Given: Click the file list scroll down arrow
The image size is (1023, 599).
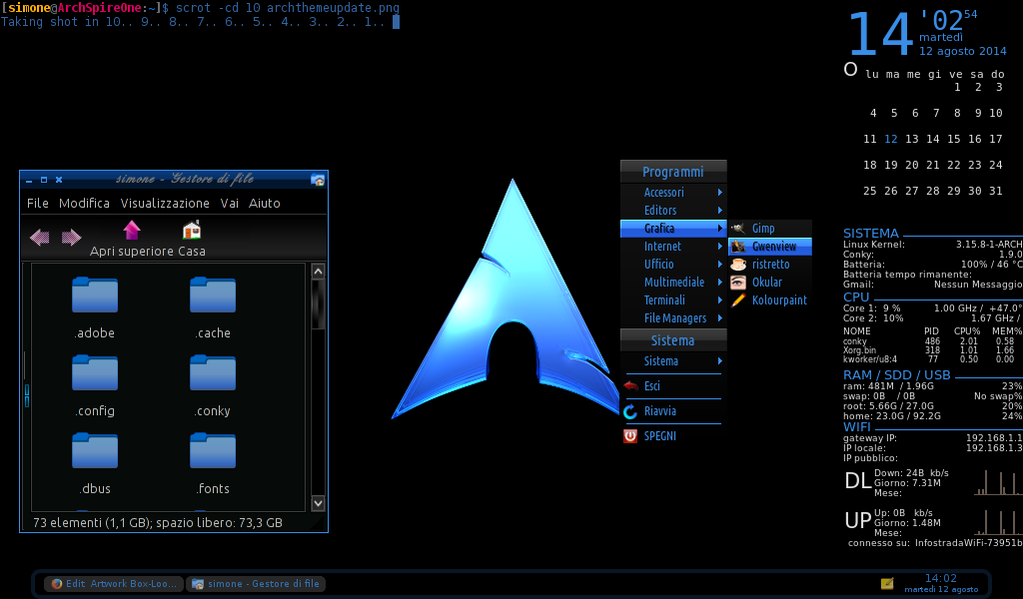Looking at the screenshot, I should tap(318, 503).
